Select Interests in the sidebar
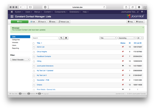Image resolution: width=155 pixels, height=109 pixels. tap(15, 42)
